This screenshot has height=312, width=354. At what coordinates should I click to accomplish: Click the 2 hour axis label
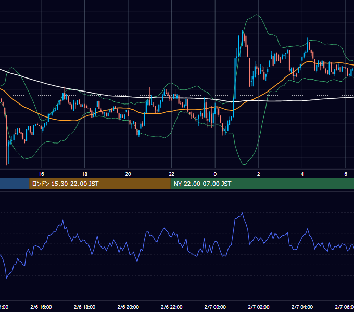coord(259,174)
